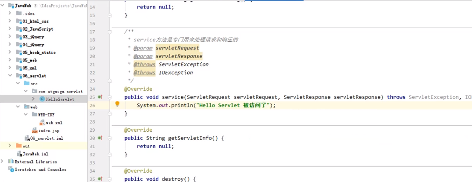The width and height of the screenshot is (472, 182).
Task: Click the 03_jQuery module folder icon
Action: [x=19, y=37]
